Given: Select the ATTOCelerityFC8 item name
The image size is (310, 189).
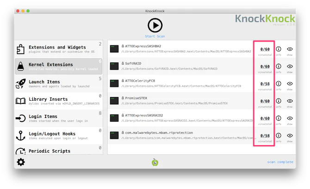Looking at the screenshot, I should 140,81.
